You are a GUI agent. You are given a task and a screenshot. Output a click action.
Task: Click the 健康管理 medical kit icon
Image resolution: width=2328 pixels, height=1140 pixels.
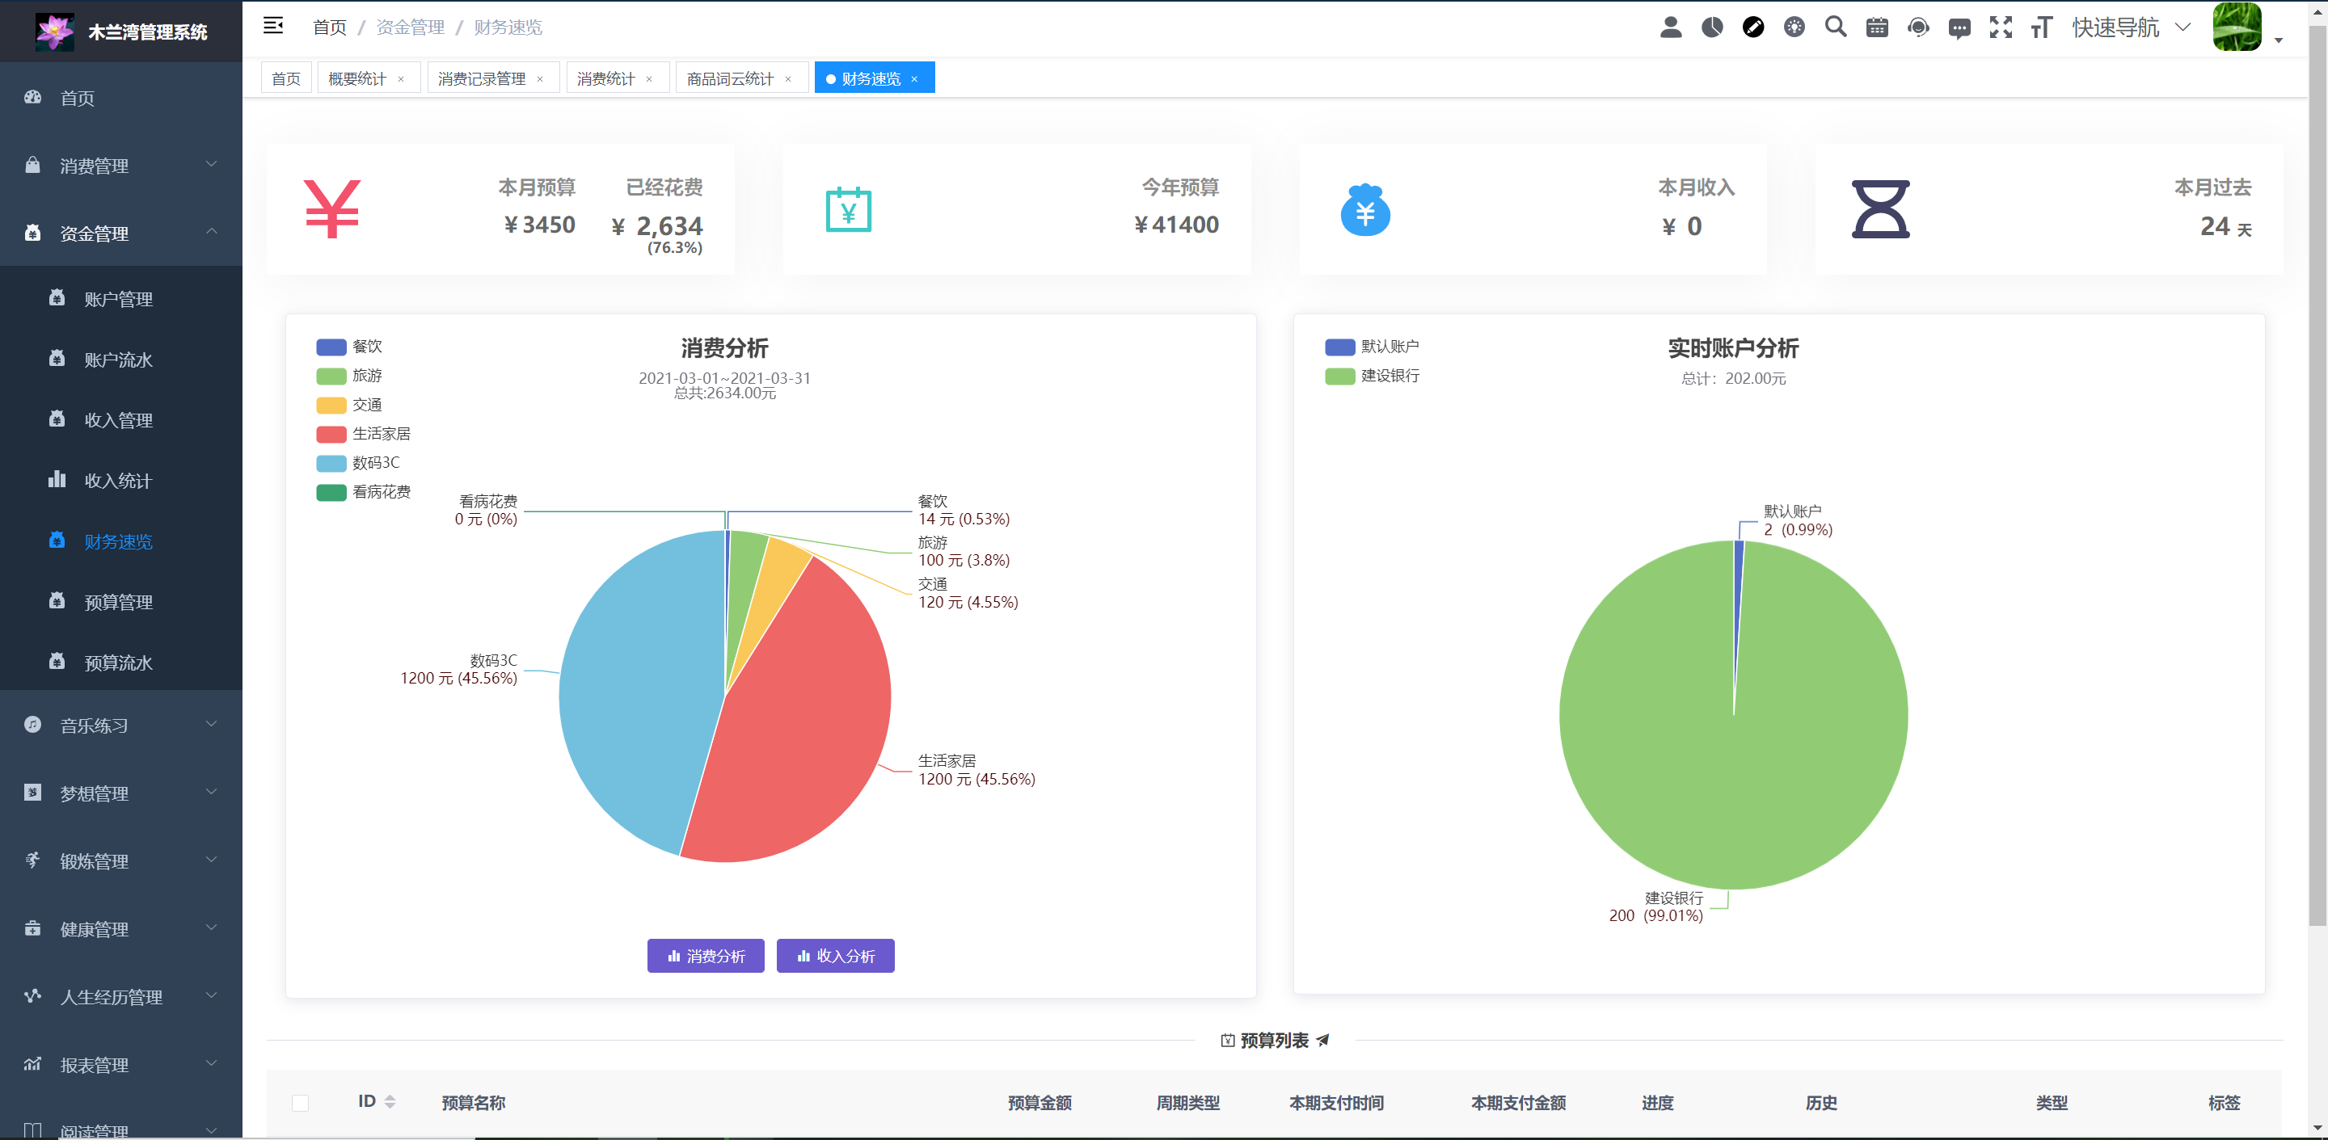click(32, 928)
